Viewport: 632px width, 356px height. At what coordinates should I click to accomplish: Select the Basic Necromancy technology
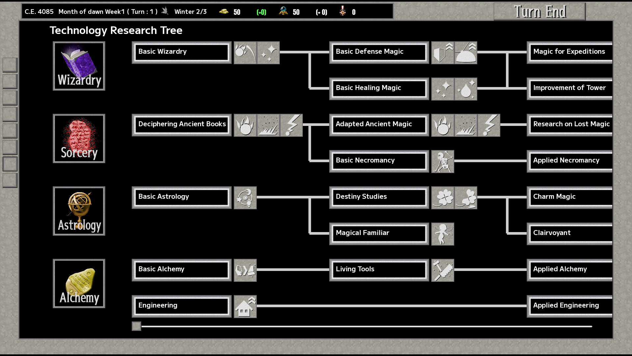(379, 161)
